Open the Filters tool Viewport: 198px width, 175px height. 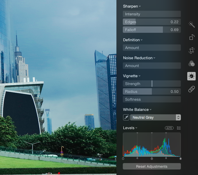click(x=192, y=63)
